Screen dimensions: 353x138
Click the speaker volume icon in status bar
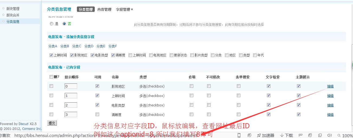[329, 135]
